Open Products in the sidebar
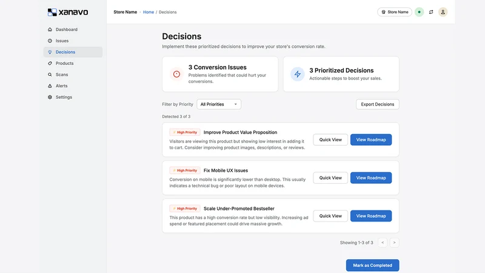Image resolution: width=485 pixels, height=273 pixels. point(73,63)
